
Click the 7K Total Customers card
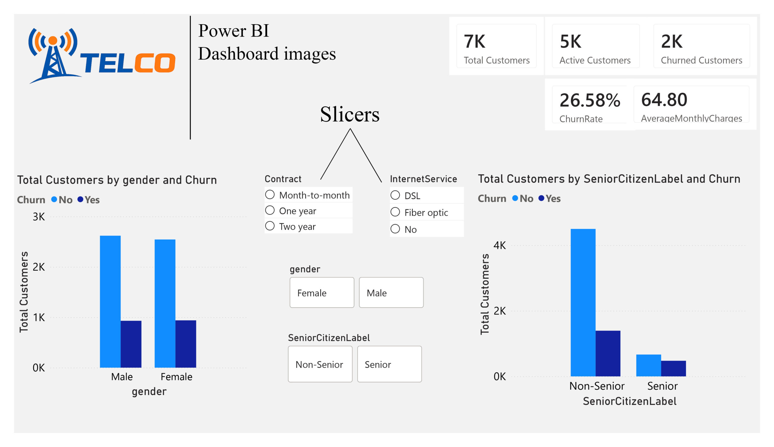[x=496, y=46]
